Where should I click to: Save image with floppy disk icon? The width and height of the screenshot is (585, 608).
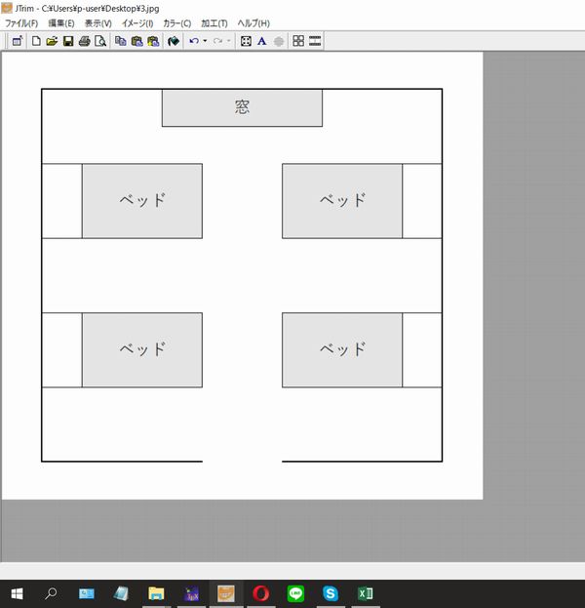coord(68,41)
